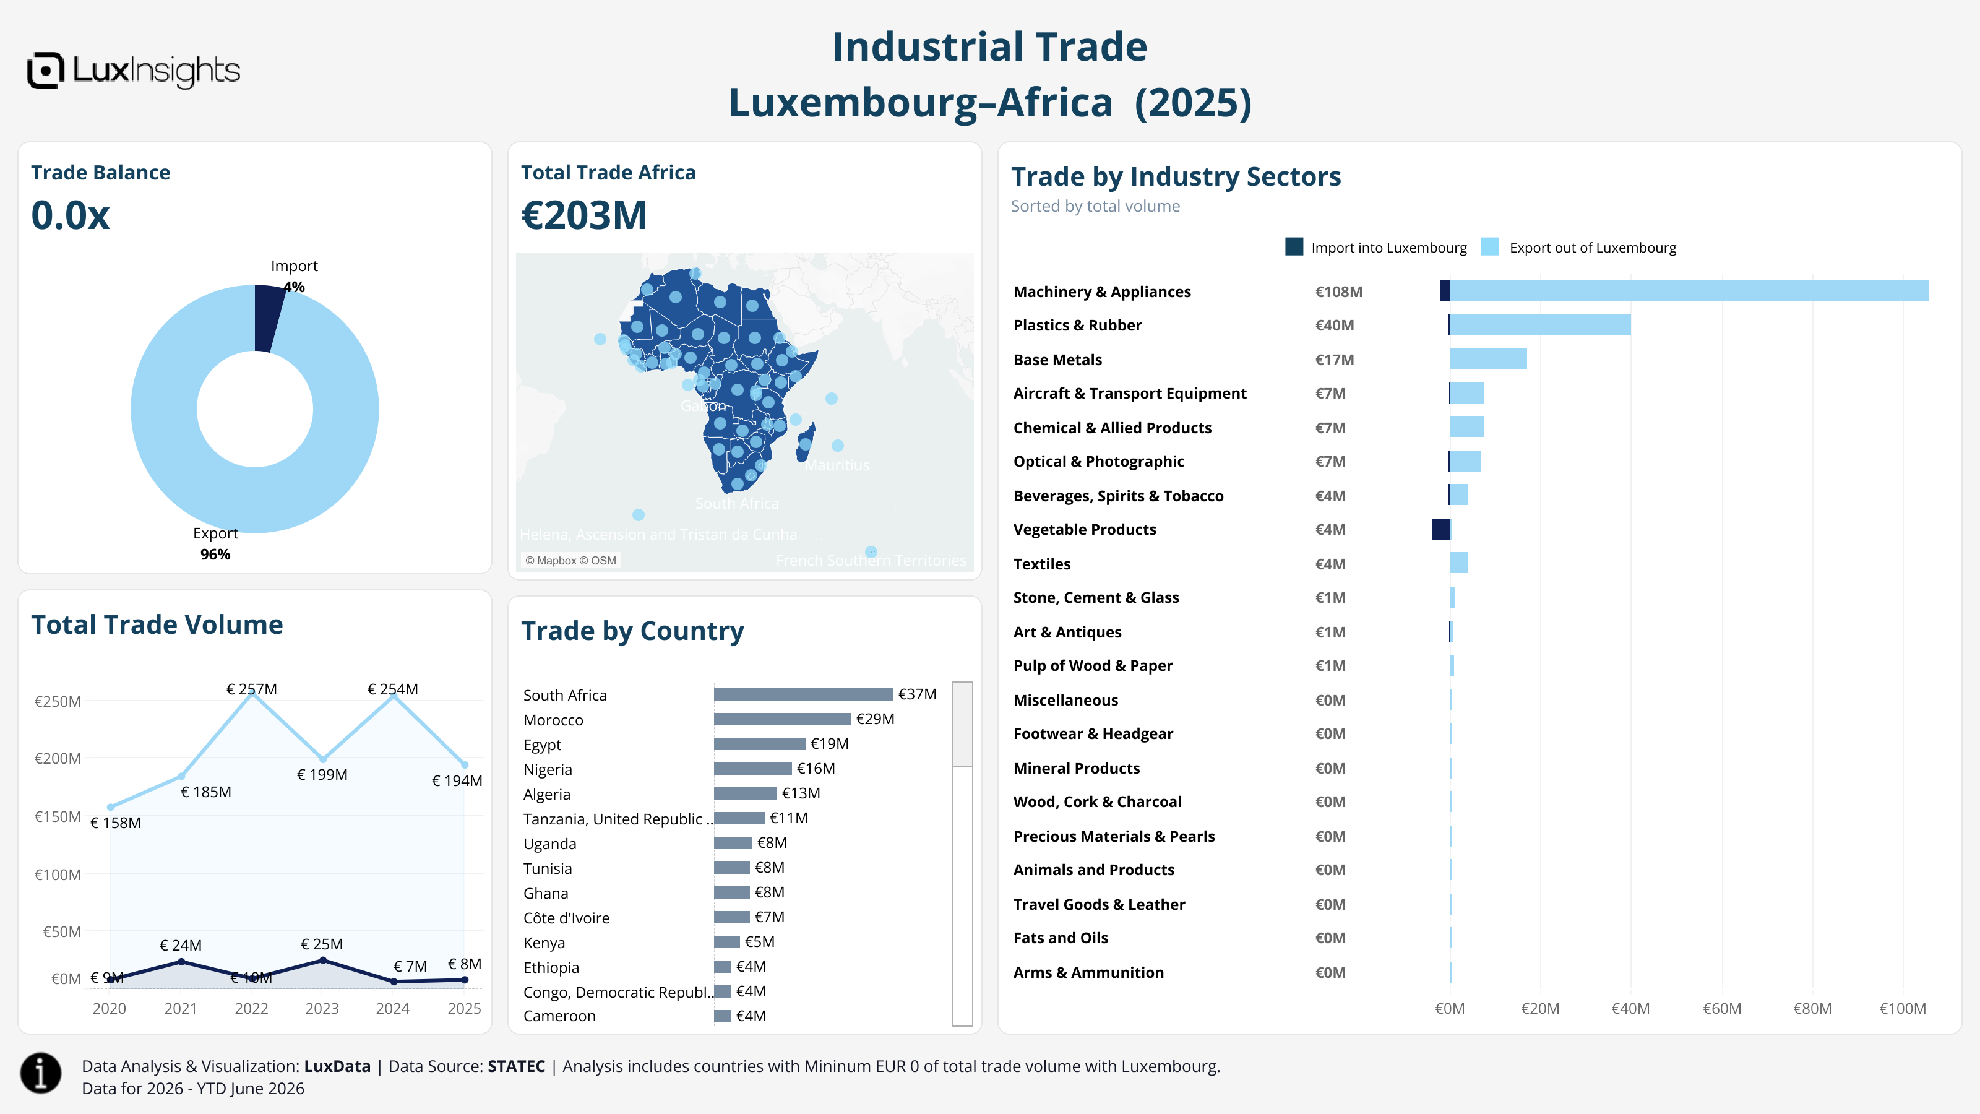Click the Optical & Photographic label

point(1098,461)
